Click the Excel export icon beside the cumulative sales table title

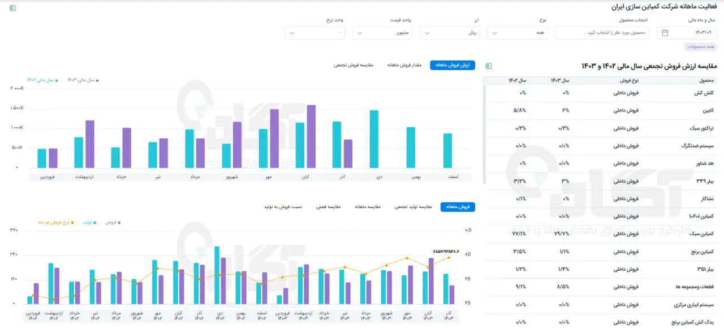point(489,66)
